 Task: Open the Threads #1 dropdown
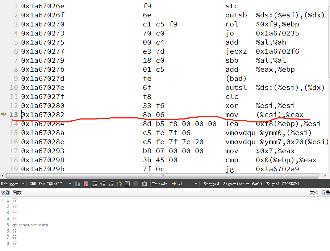click(175, 184)
